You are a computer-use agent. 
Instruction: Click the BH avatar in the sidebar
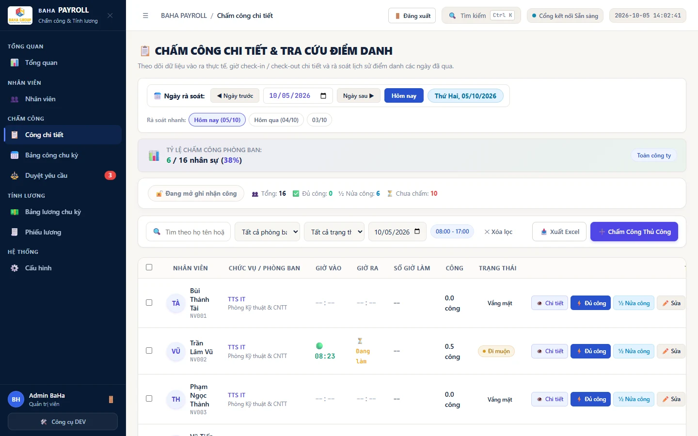tap(16, 399)
